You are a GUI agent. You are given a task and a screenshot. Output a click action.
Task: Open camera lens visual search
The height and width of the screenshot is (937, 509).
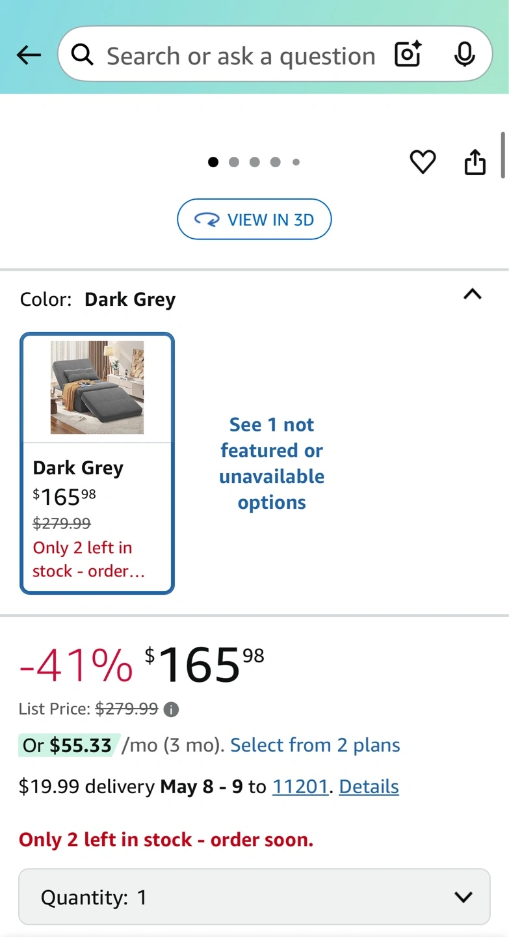tap(408, 55)
